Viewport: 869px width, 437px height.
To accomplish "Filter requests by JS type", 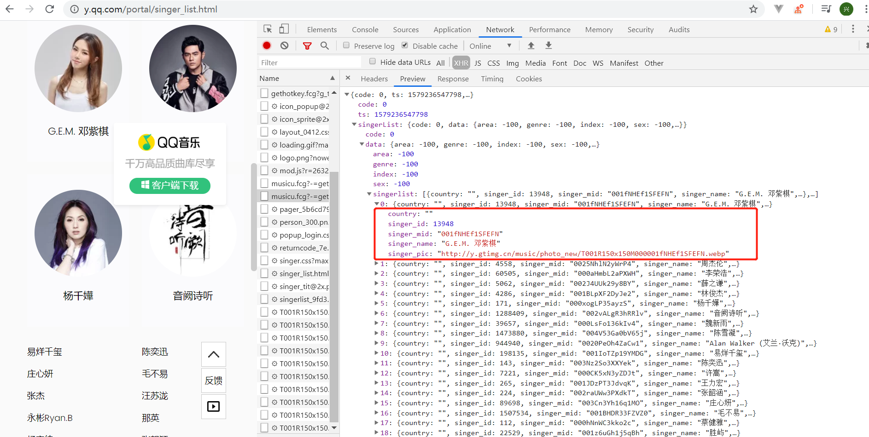I will click(478, 63).
